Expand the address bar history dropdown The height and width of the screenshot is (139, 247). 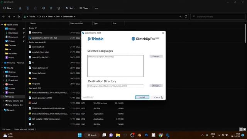[x=180, y=17]
